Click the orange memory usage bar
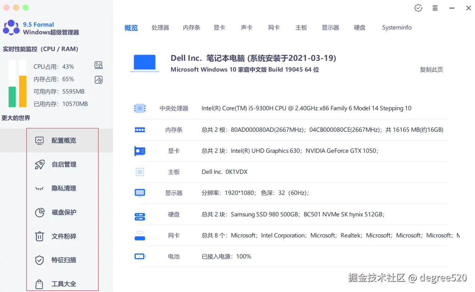The height and width of the screenshot is (292, 475). coord(23,92)
